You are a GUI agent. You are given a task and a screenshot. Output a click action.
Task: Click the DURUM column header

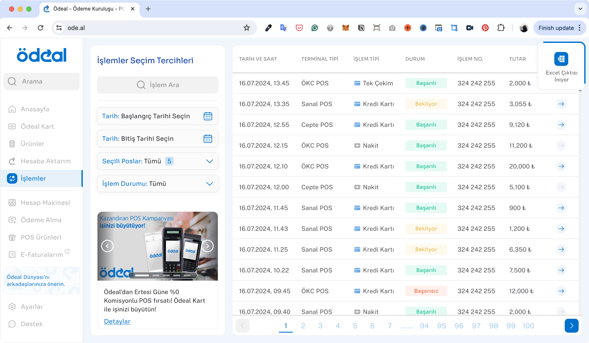tap(415, 59)
